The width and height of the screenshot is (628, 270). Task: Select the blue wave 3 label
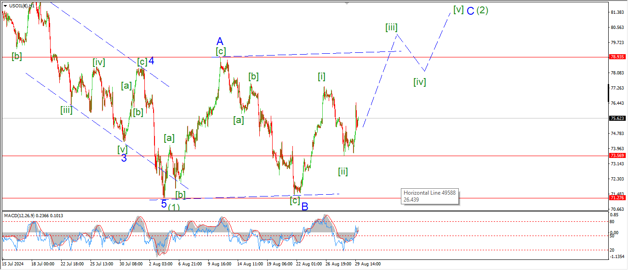[x=124, y=158]
